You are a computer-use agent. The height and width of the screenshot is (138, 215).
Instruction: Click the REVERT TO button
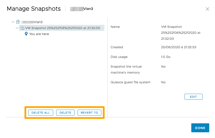tap(89, 113)
